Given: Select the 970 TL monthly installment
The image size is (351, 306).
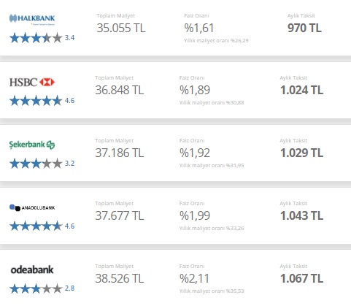Looking at the screenshot, I should point(304,28).
